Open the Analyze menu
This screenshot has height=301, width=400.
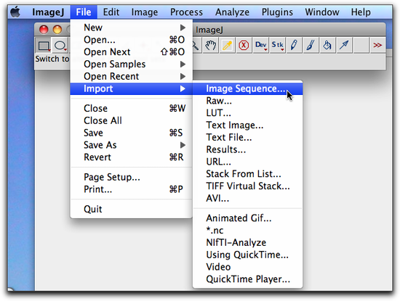pyautogui.click(x=232, y=12)
